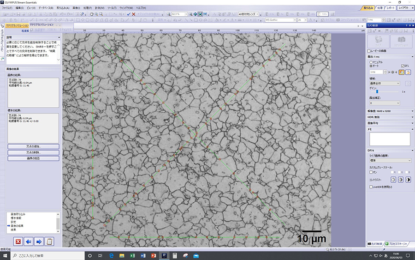Go to next step with right arrow

point(39,242)
